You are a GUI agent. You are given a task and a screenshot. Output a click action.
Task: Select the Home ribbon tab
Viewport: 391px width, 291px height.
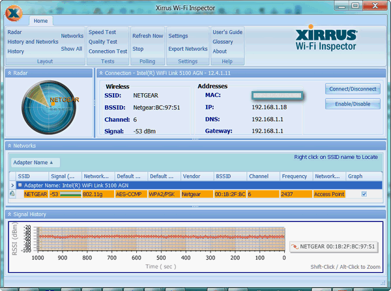point(40,21)
